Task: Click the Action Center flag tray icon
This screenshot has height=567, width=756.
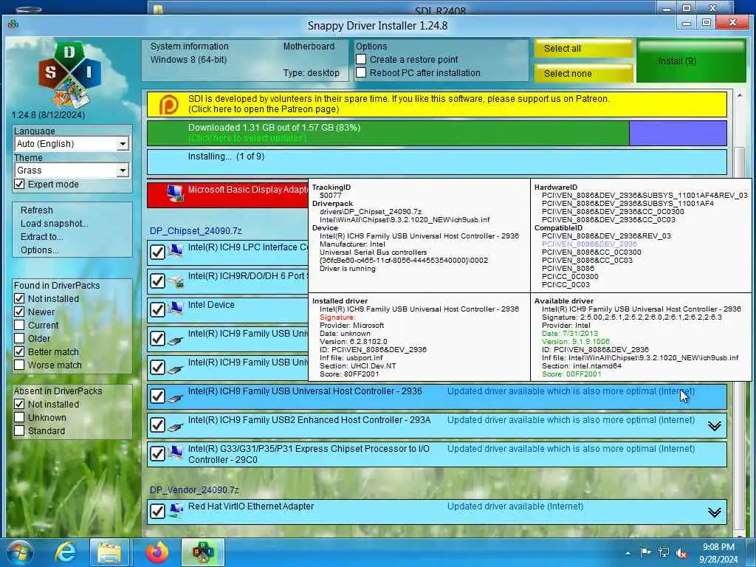Action: point(645,552)
